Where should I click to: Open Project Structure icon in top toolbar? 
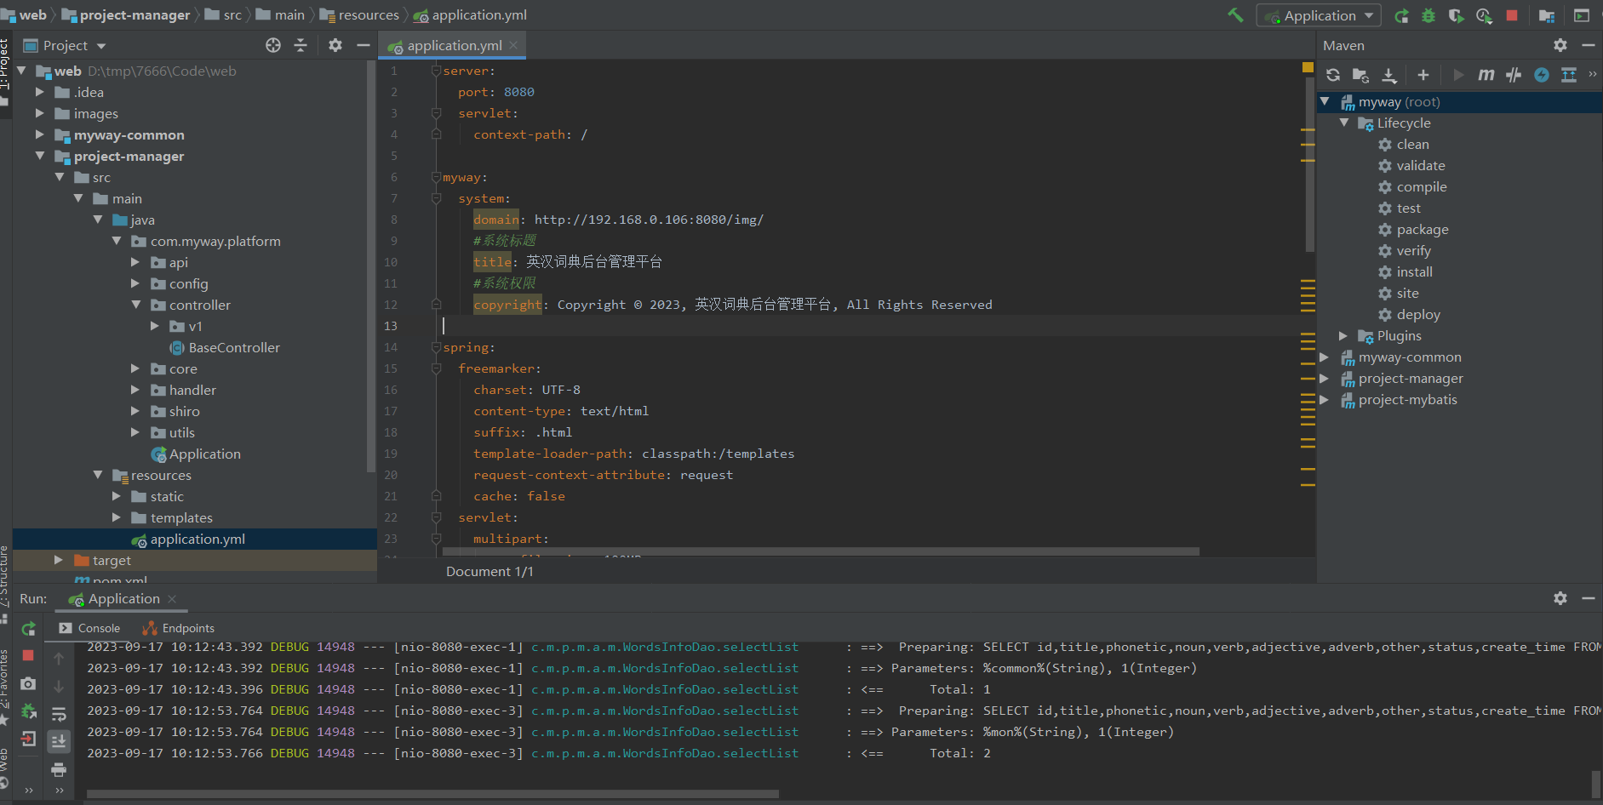click(x=1548, y=15)
